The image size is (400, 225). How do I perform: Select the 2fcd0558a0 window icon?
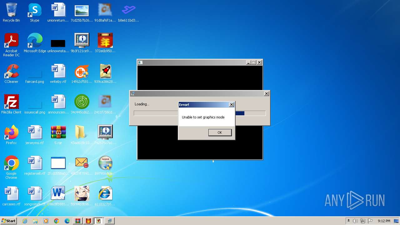[58, 166]
